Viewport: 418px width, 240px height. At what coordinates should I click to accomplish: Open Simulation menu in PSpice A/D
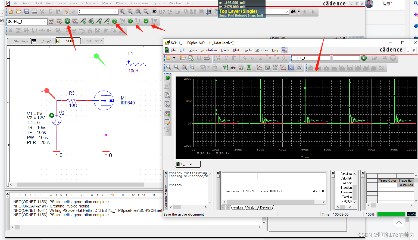tap(208, 50)
